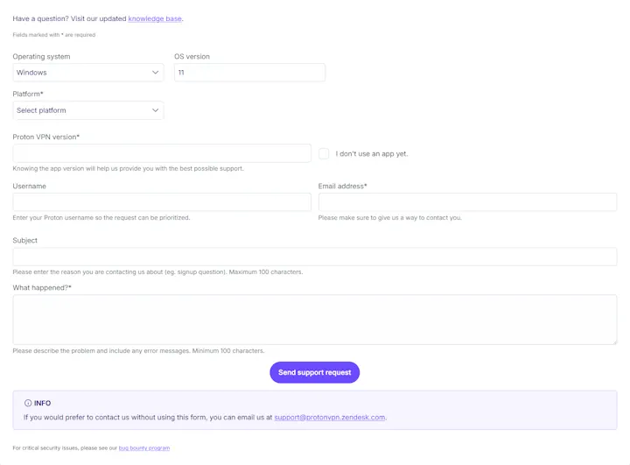Click the Proton VPN version input field
The height and width of the screenshot is (465, 630).
162,153
